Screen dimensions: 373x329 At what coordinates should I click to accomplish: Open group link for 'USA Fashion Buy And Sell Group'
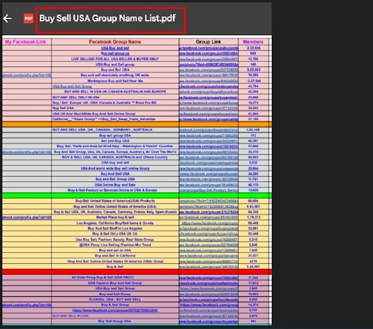pyautogui.click(x=208, y=283)
